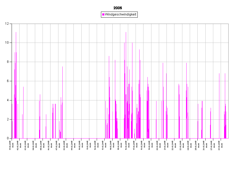Select the Windgeschwindigkeit legend label
Viewport: 236px width, 174px height.
(x=121, y=15)
